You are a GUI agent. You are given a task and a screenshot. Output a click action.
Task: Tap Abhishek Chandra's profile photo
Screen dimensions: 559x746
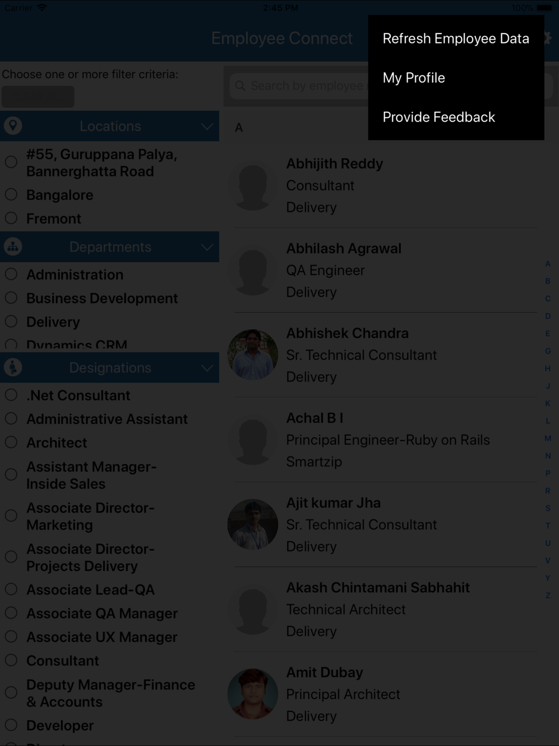coord(253,355)
